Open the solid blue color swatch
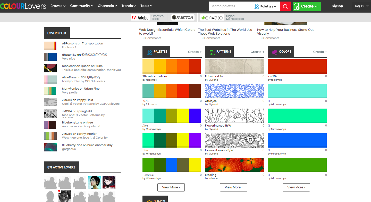Viewport: 371px width, 202px height. pyautogui.click(x=297, y=140)
